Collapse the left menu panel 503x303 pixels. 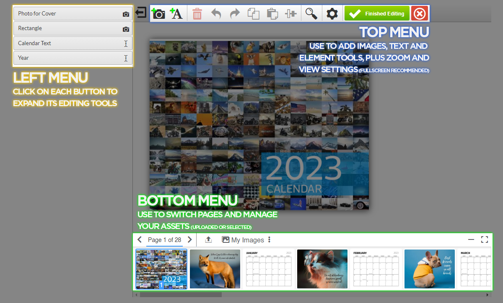pos(141,13)
